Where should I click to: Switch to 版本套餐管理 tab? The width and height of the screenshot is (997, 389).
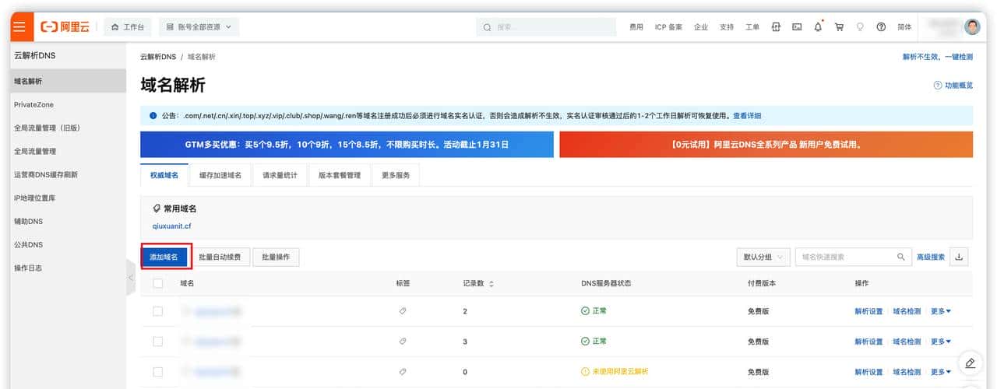tap(340, 175)
